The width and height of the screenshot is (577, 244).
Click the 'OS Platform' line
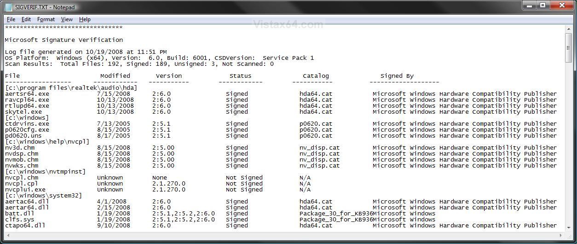pos(159,58)
